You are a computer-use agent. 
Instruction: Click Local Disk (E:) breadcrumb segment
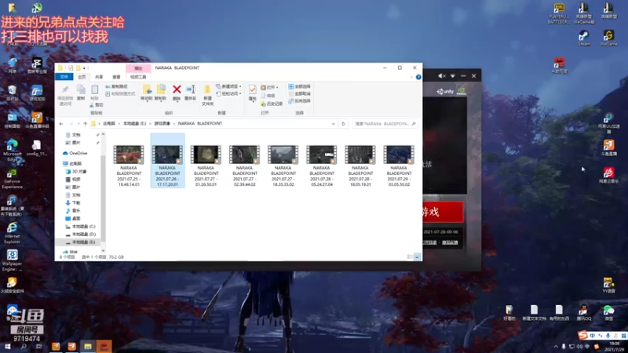134,124
